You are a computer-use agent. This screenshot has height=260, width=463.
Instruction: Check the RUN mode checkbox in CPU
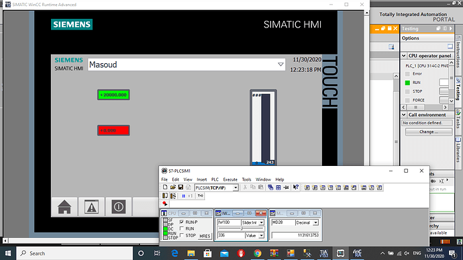point(182,228)
